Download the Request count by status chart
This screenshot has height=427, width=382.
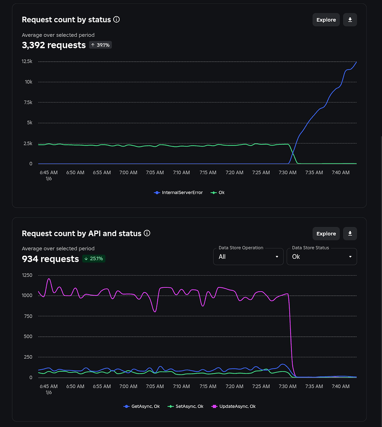click(350, 20)
